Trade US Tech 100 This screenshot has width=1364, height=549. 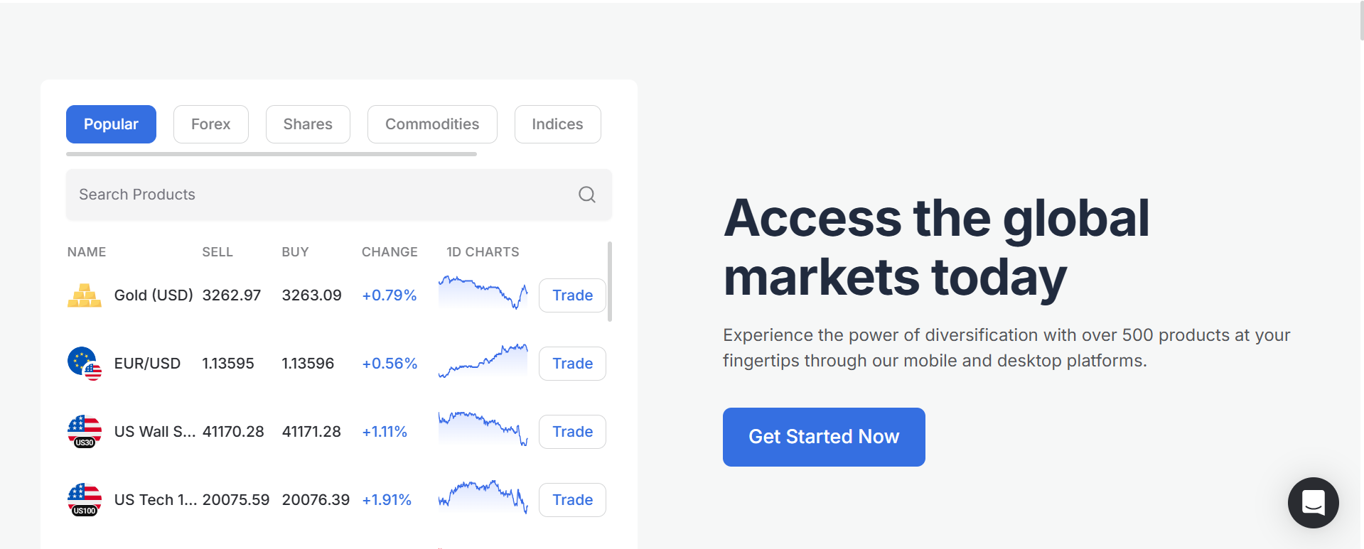click(571, 499)
